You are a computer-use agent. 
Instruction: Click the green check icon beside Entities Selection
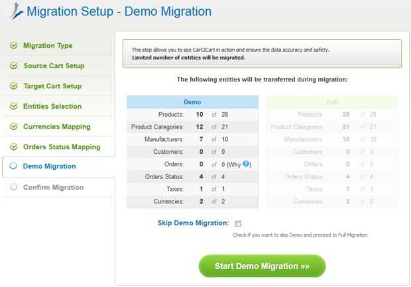[14, 106]
